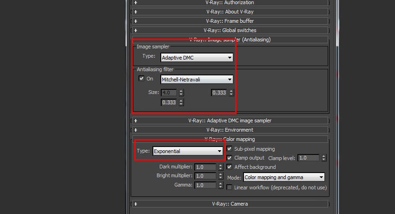Enable Linear workflow checkbox
The width and height of the screenshot is (395, 214).
[229, 187]
